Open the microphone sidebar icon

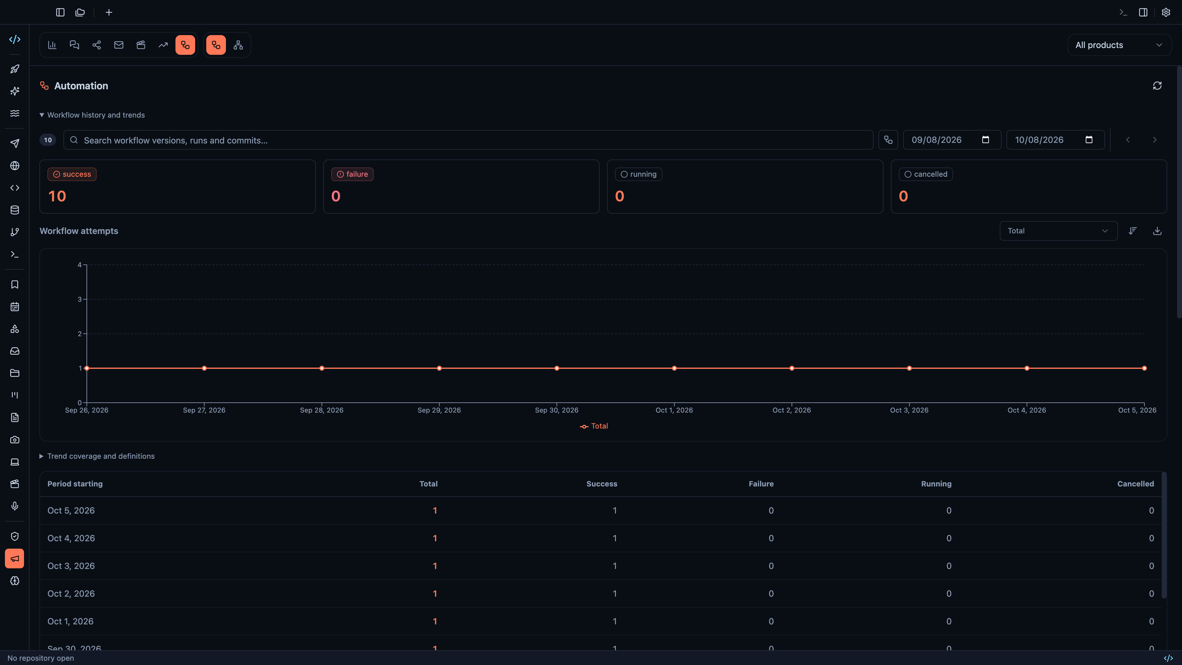15,506
